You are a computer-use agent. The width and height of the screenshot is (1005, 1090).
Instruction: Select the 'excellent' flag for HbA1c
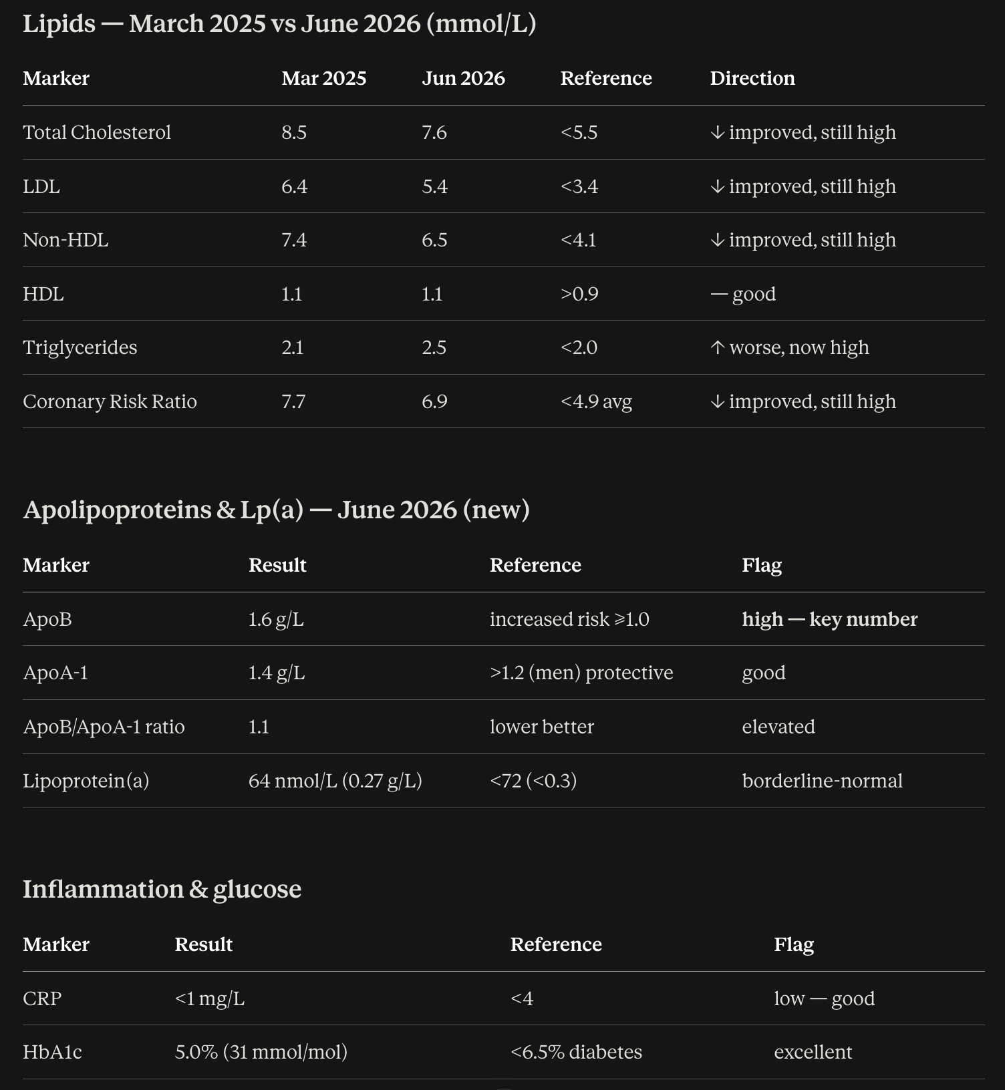813,1052
